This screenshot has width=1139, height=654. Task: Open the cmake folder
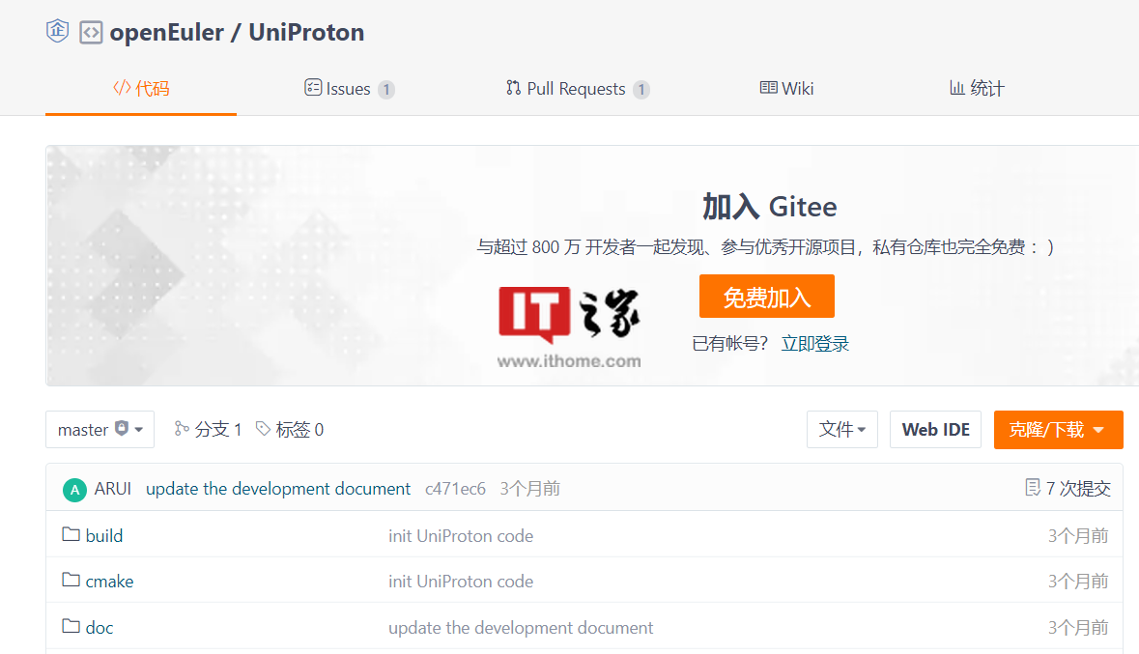(110, 582)
